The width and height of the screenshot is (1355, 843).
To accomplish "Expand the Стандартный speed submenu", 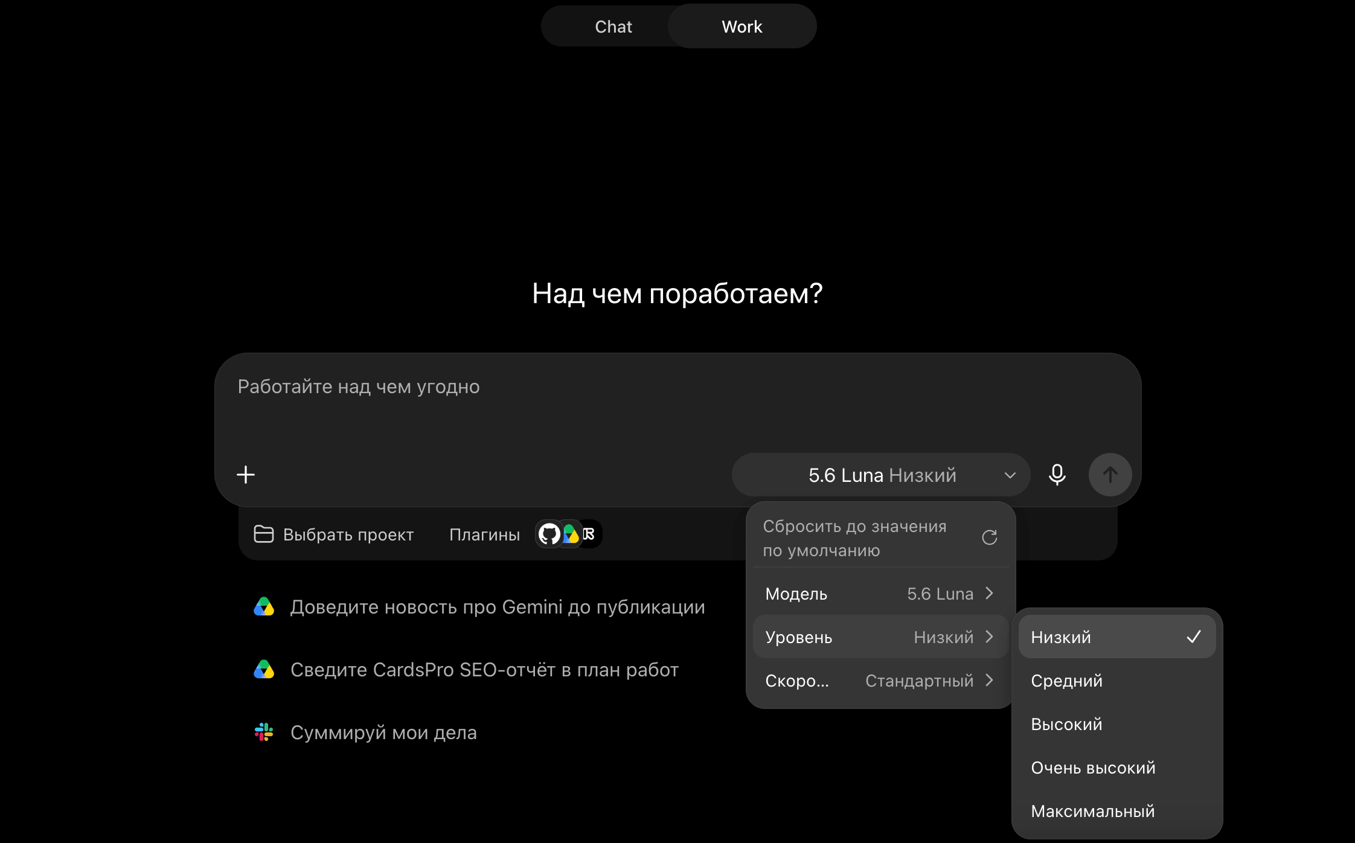I will (880, 681).
